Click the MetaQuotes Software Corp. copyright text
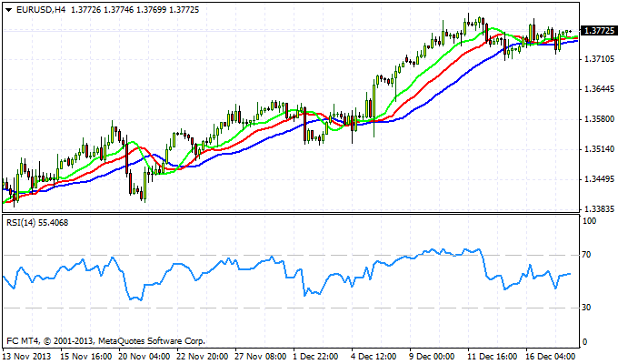 click(106, 340)
